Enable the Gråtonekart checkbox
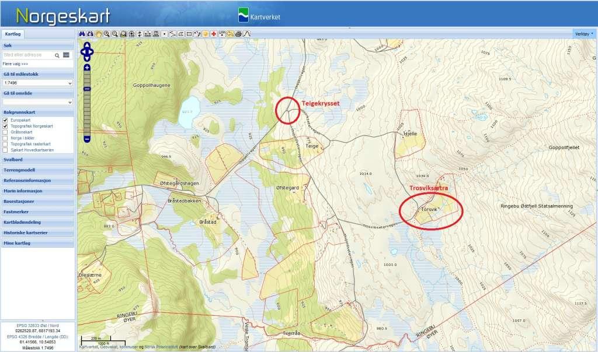This screenshot has height=352, width=598. [x=5, y=132]
